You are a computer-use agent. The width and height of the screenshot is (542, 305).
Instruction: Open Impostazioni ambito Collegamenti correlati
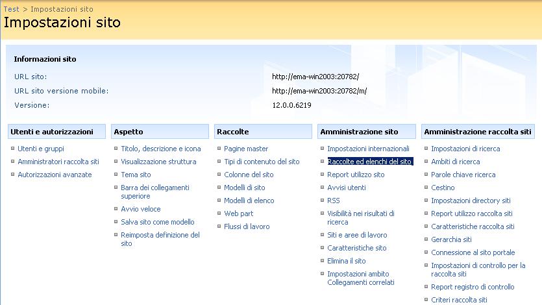coord(360,278)
